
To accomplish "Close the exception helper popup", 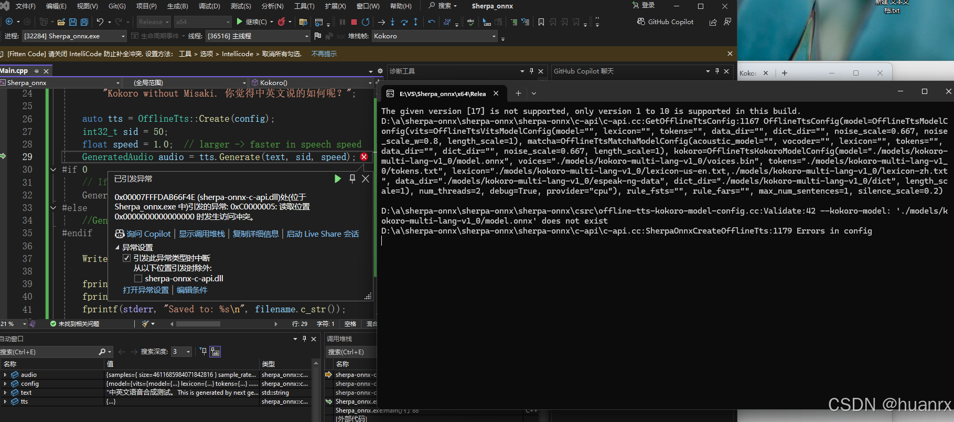I will [366, 179].
